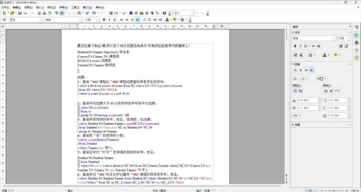Enable Justified alignment in formatting toolbar
361x192 pixels.
[x=138, y=20]
